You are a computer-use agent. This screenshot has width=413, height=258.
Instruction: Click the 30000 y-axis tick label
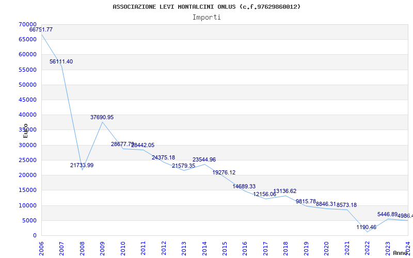(28, 145)
